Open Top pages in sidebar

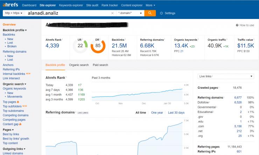pos(9,102)
